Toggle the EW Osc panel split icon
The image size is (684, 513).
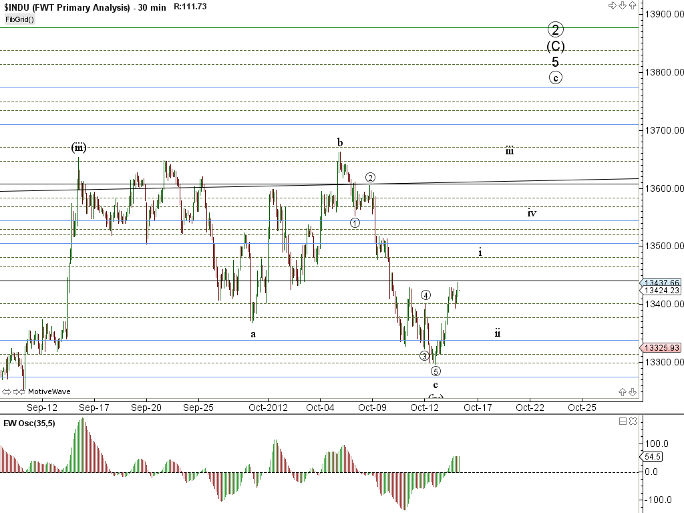click(x=623, y=421)
